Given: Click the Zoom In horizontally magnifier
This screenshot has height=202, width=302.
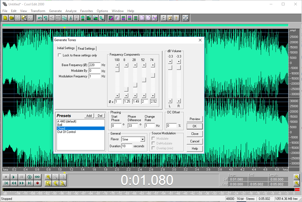Looking at the screenshot, I should 48,177.
